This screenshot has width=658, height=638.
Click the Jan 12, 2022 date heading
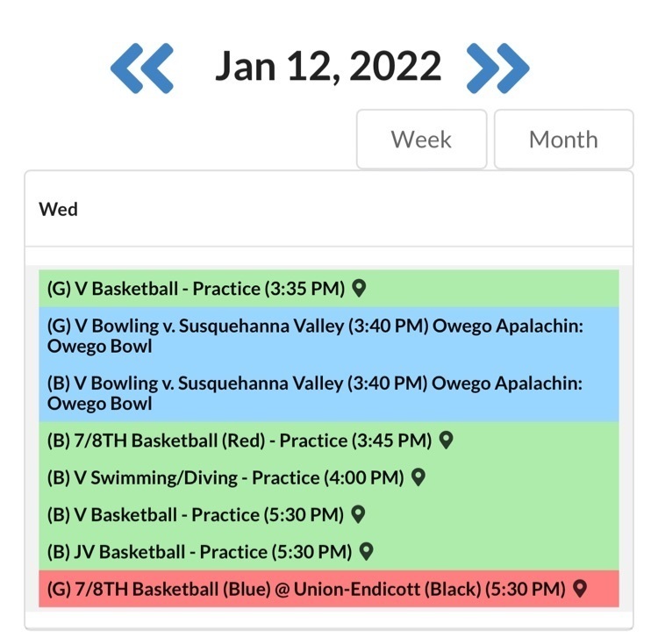click(x=328, y=67)
